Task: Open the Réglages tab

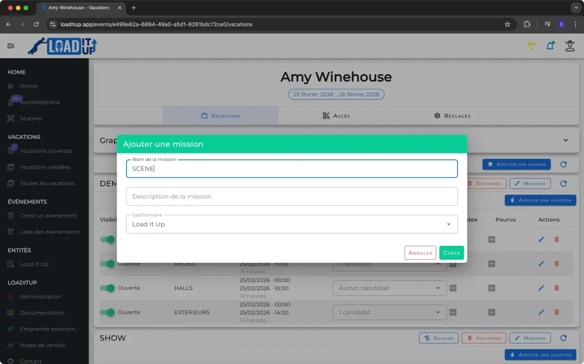Action: click(x=452, y=116)
